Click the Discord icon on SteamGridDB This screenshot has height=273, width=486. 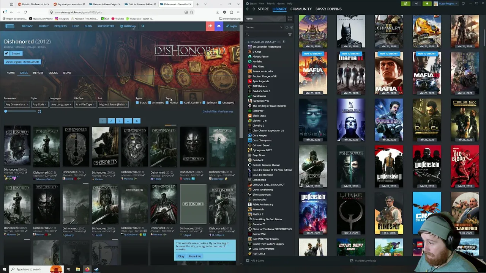point(219,26)
